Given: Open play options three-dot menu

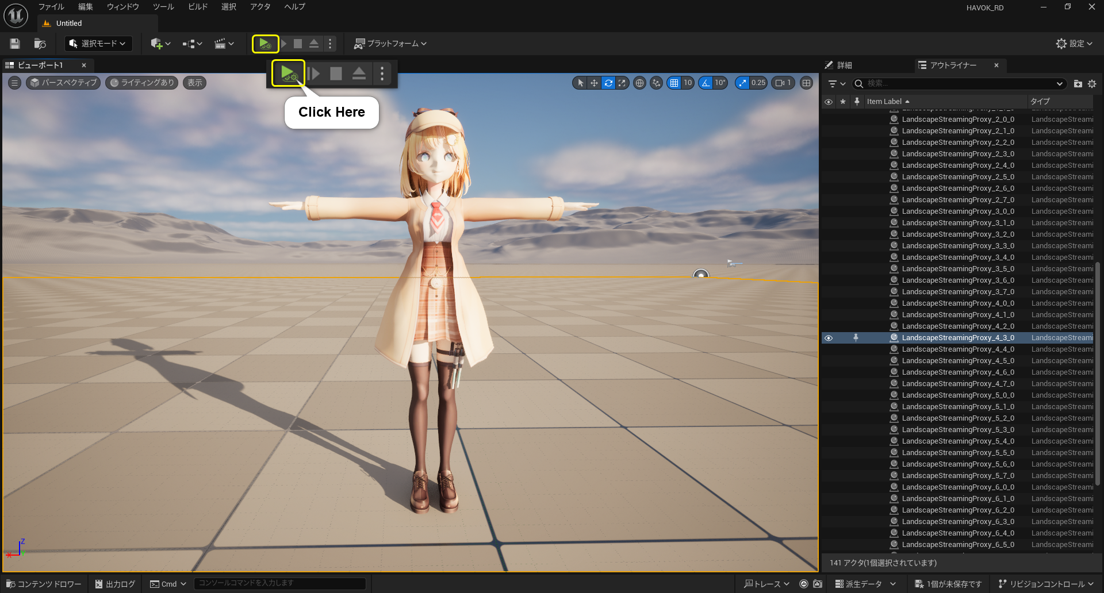Looking at the screenshot, I should point(330,44).
